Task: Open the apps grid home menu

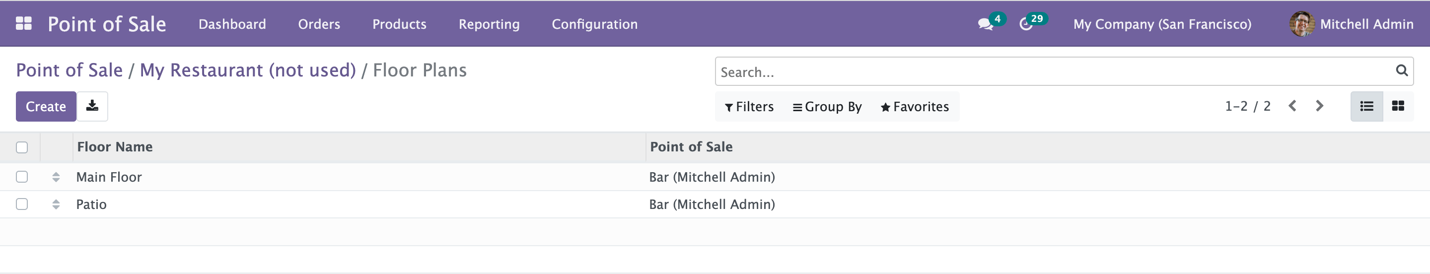Action: click(23, 24)
